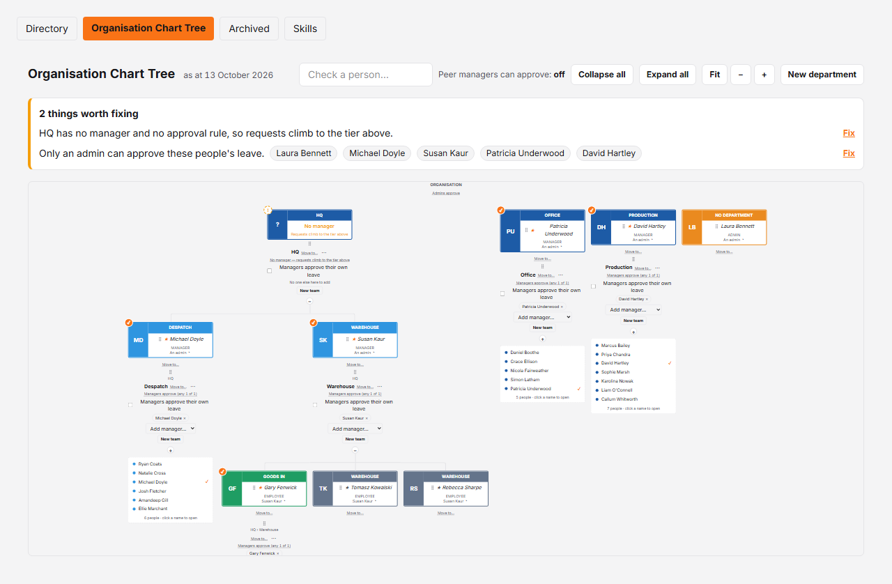Screen dimensions: 892x584
Task: Open the three-dot menu beside Despatch heading
Action: pos(193,387)
